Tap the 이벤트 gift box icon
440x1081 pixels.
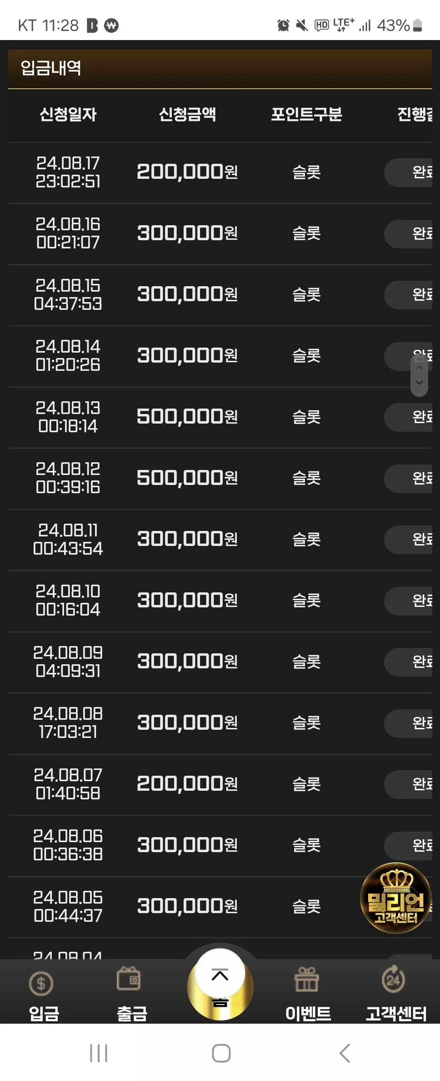307,980
